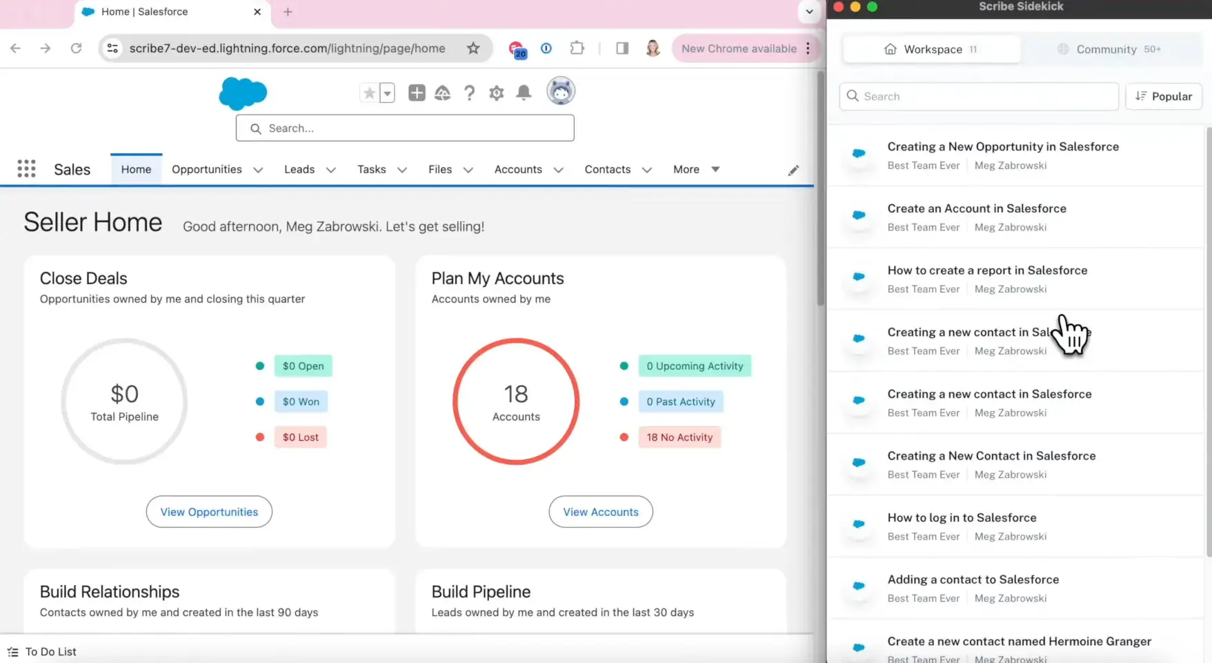Open Salesforce Help question mark icon
The height and width of the screenshot is (663, 1212).
[470, 92]
